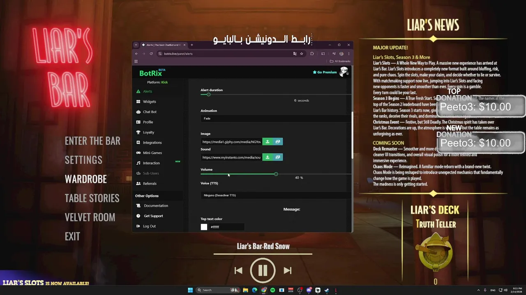Click the browser scrollbar on the right
The image size is (526, 295).
(352, 135)
